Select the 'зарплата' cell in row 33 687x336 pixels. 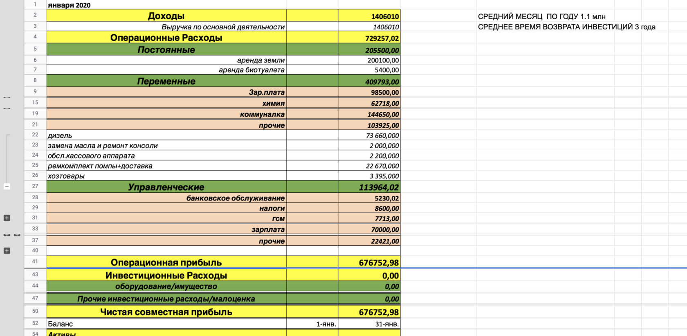point(166,229)
